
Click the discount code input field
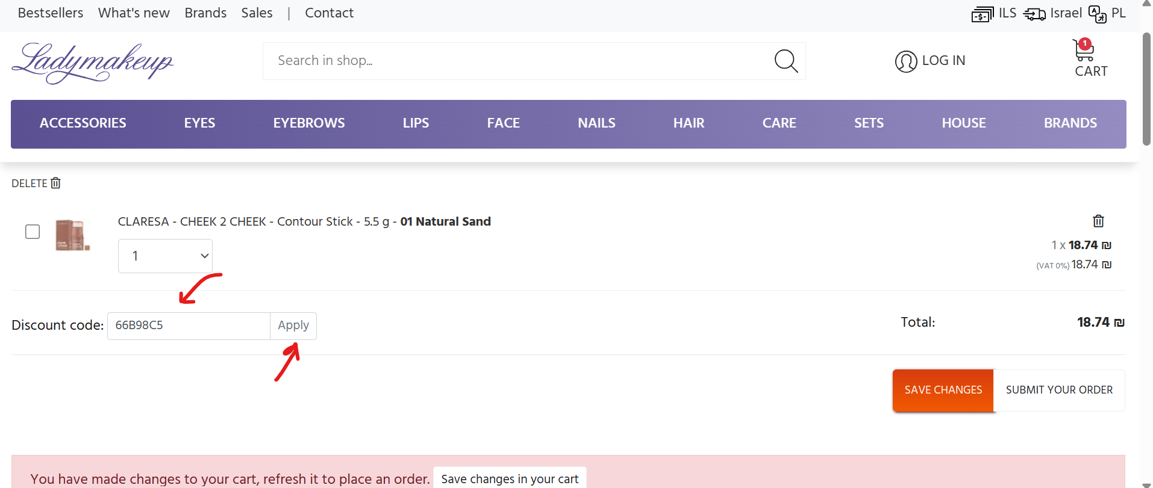[x=189, y=326]
